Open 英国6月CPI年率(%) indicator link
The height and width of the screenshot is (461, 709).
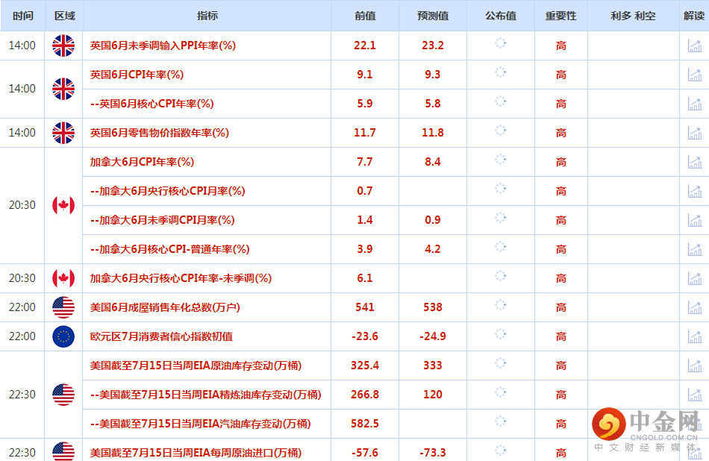point(137,75)
